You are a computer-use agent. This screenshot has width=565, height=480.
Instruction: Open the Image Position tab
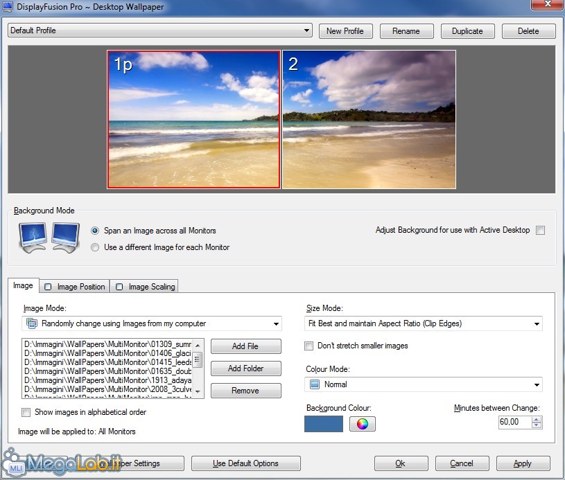pos(75,287)
